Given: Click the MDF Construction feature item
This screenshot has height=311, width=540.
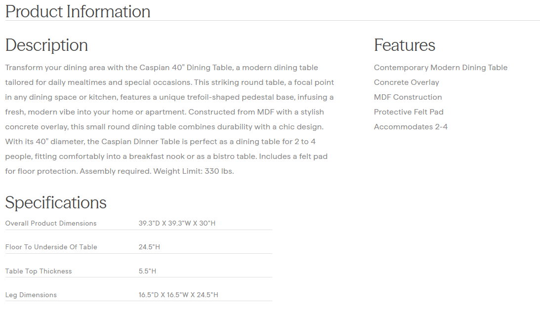Looking at the screenshot, I should 408,97.
